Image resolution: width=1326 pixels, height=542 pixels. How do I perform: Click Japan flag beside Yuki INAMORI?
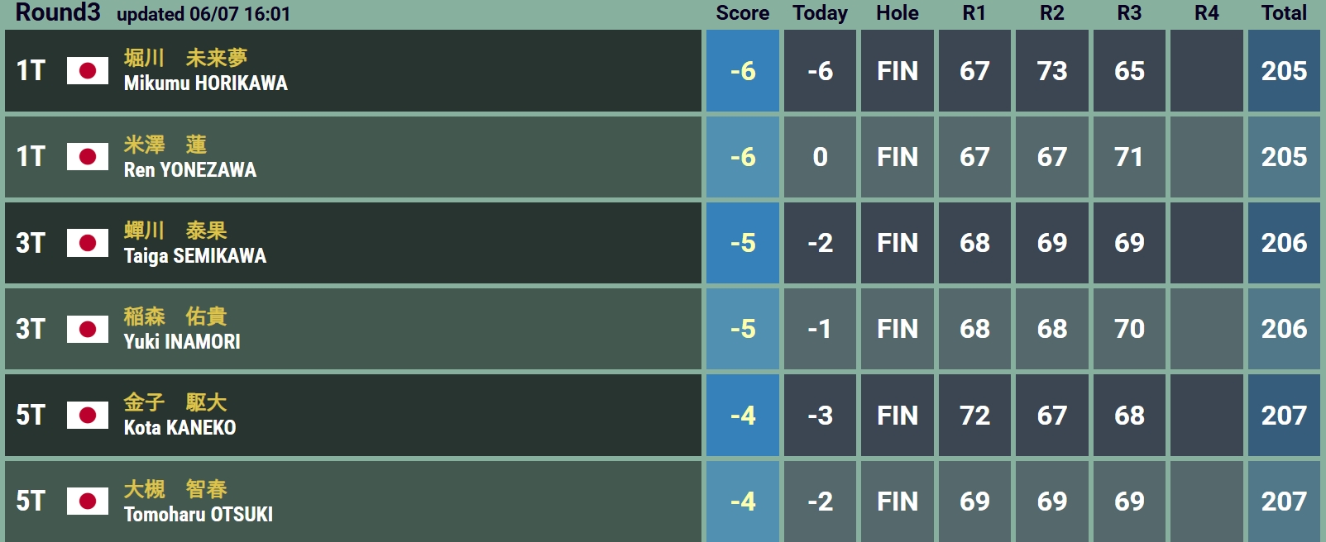88,329
